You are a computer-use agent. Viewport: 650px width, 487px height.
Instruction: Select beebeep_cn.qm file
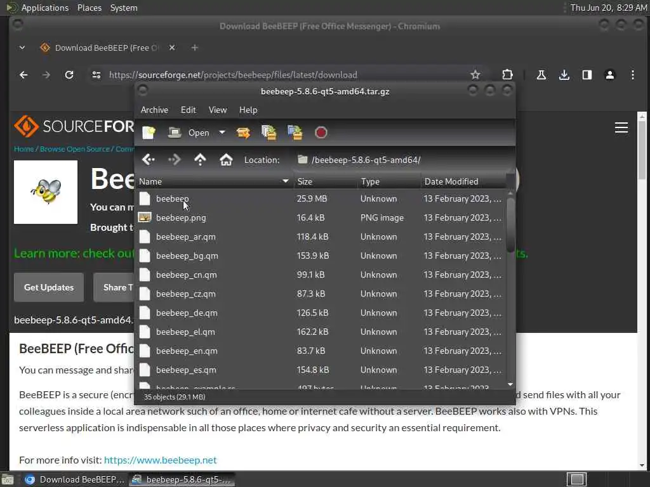point(321,275)
